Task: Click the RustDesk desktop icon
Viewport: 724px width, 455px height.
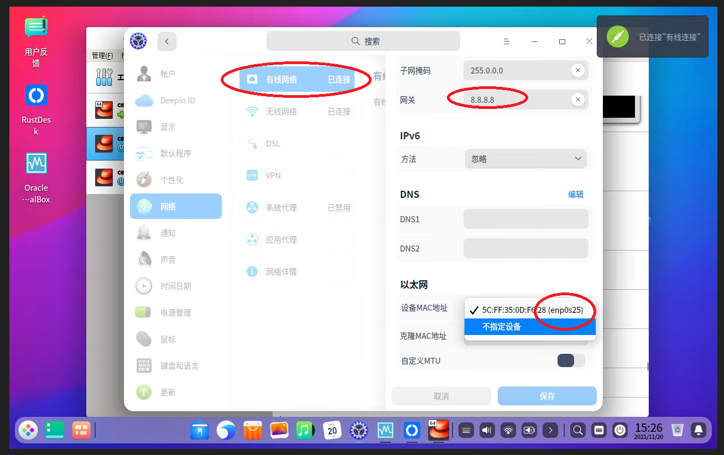Action: (x=36, y=109)
